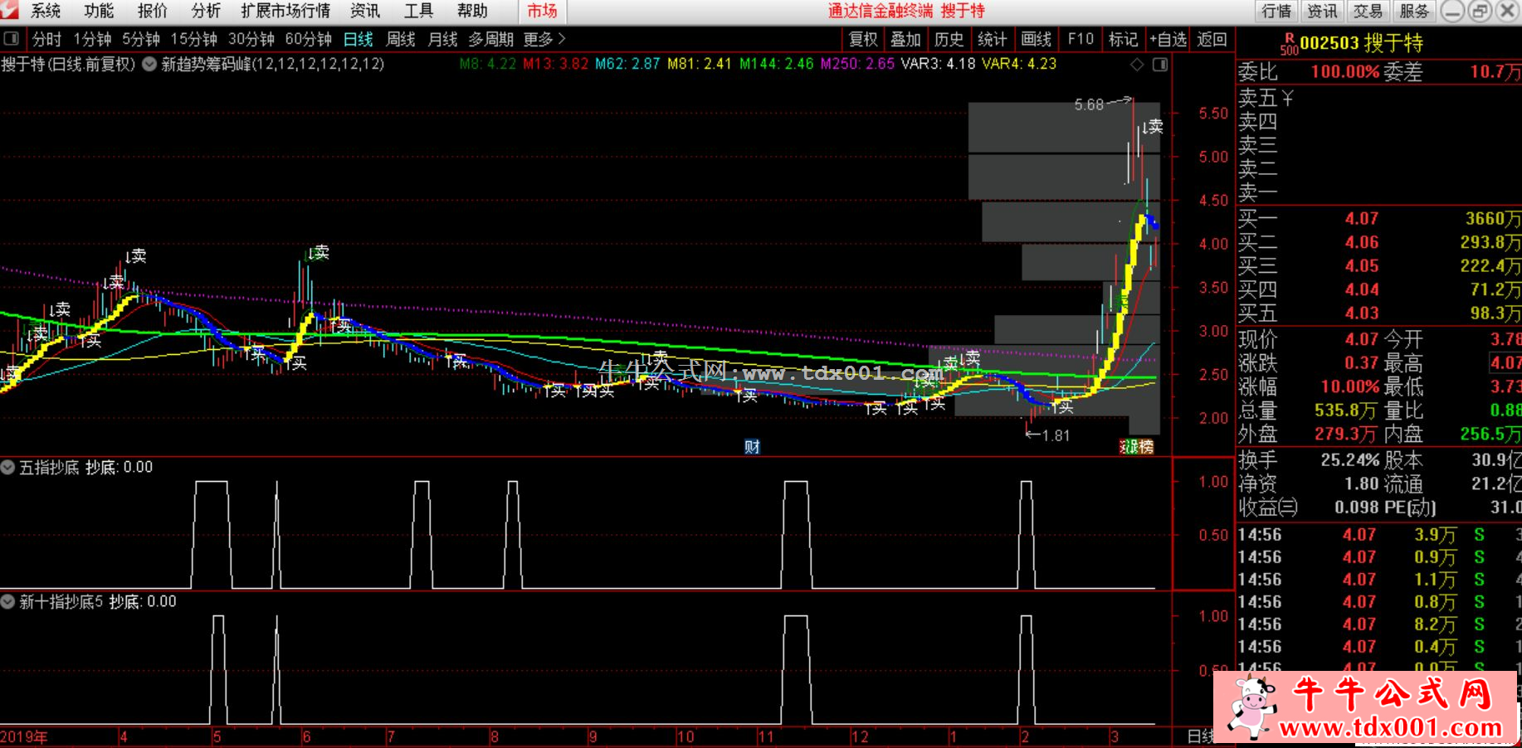This screenshot has width=1522, height=748.
Task: Open the 报价 menu
Action: pyautogui.click(x=152, y=11)
